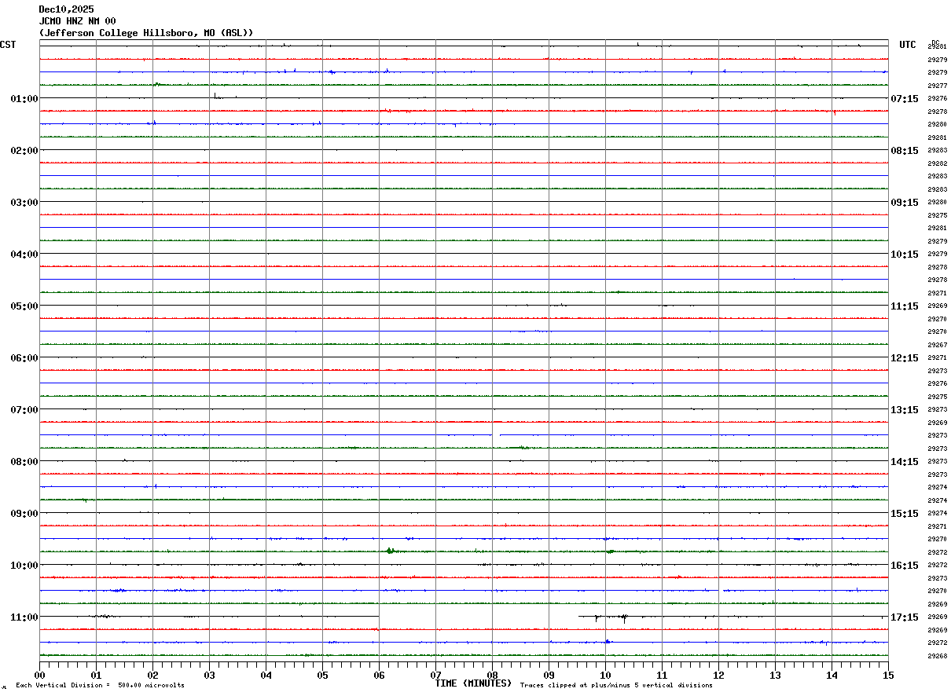Viewport: 951px width, 696px height.
Task: Select the 07:00 CST hour label
Action: [24, 410]
